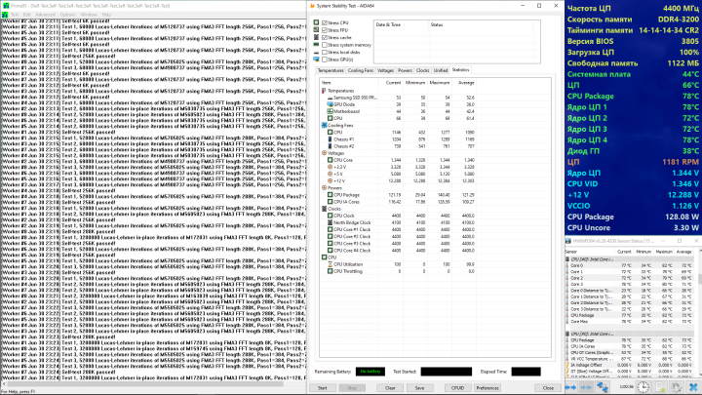
Task: Click the Prime95 document icon in the menu bar
Action: coord(5,15)
